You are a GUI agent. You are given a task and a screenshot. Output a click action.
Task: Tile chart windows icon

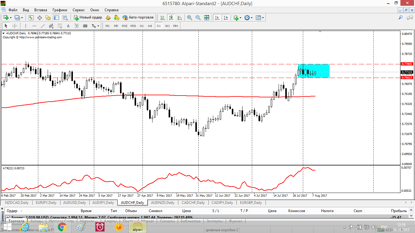[x=207, y=18]
